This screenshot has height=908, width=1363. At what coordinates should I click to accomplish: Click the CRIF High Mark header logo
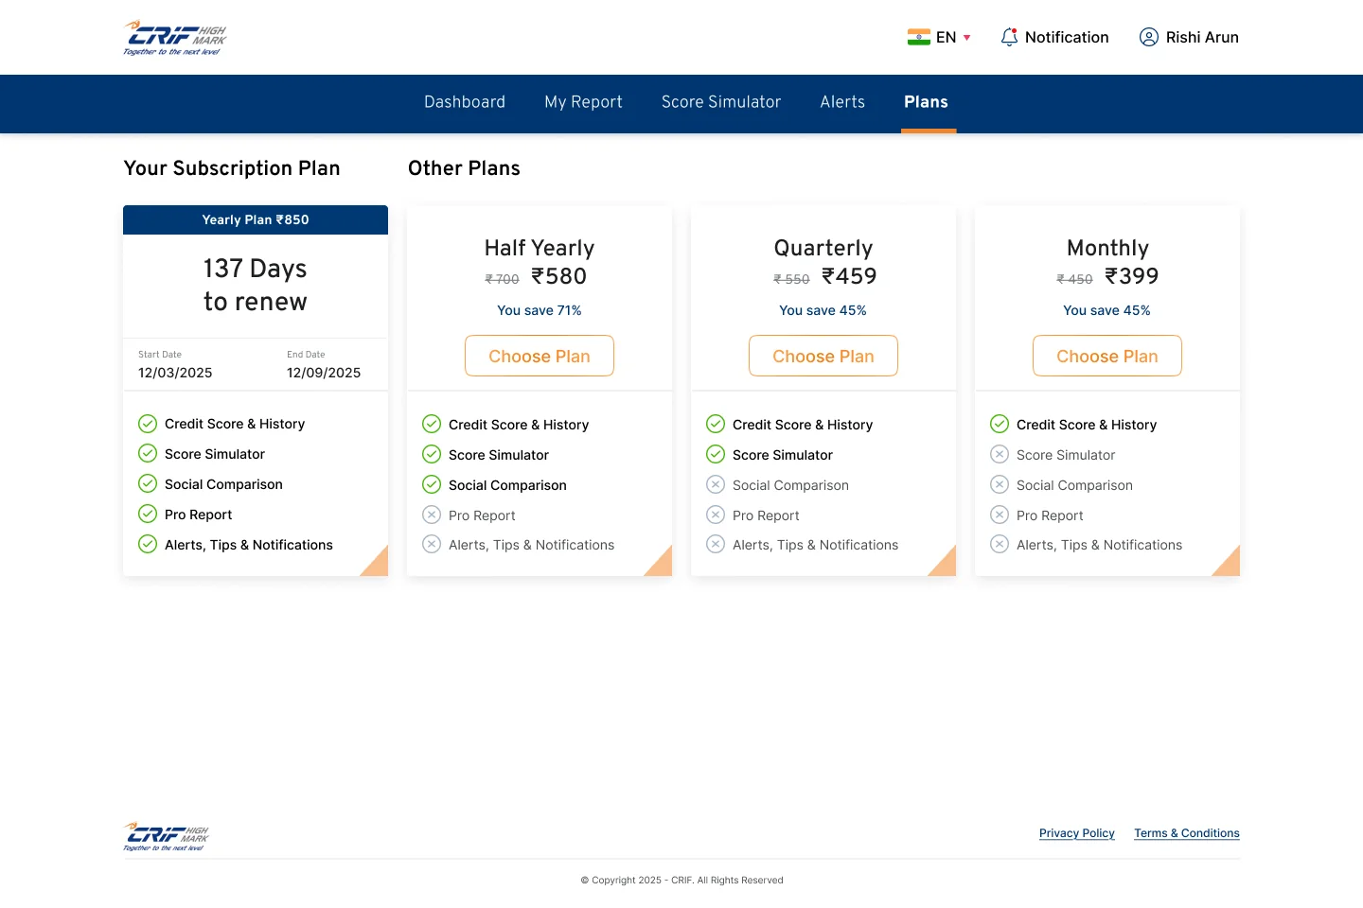coord(175,38)
